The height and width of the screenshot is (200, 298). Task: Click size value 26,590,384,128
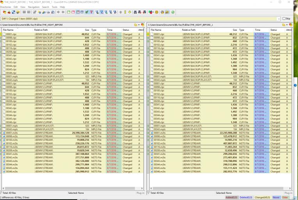pyautogui.click(x=81, y=133)
